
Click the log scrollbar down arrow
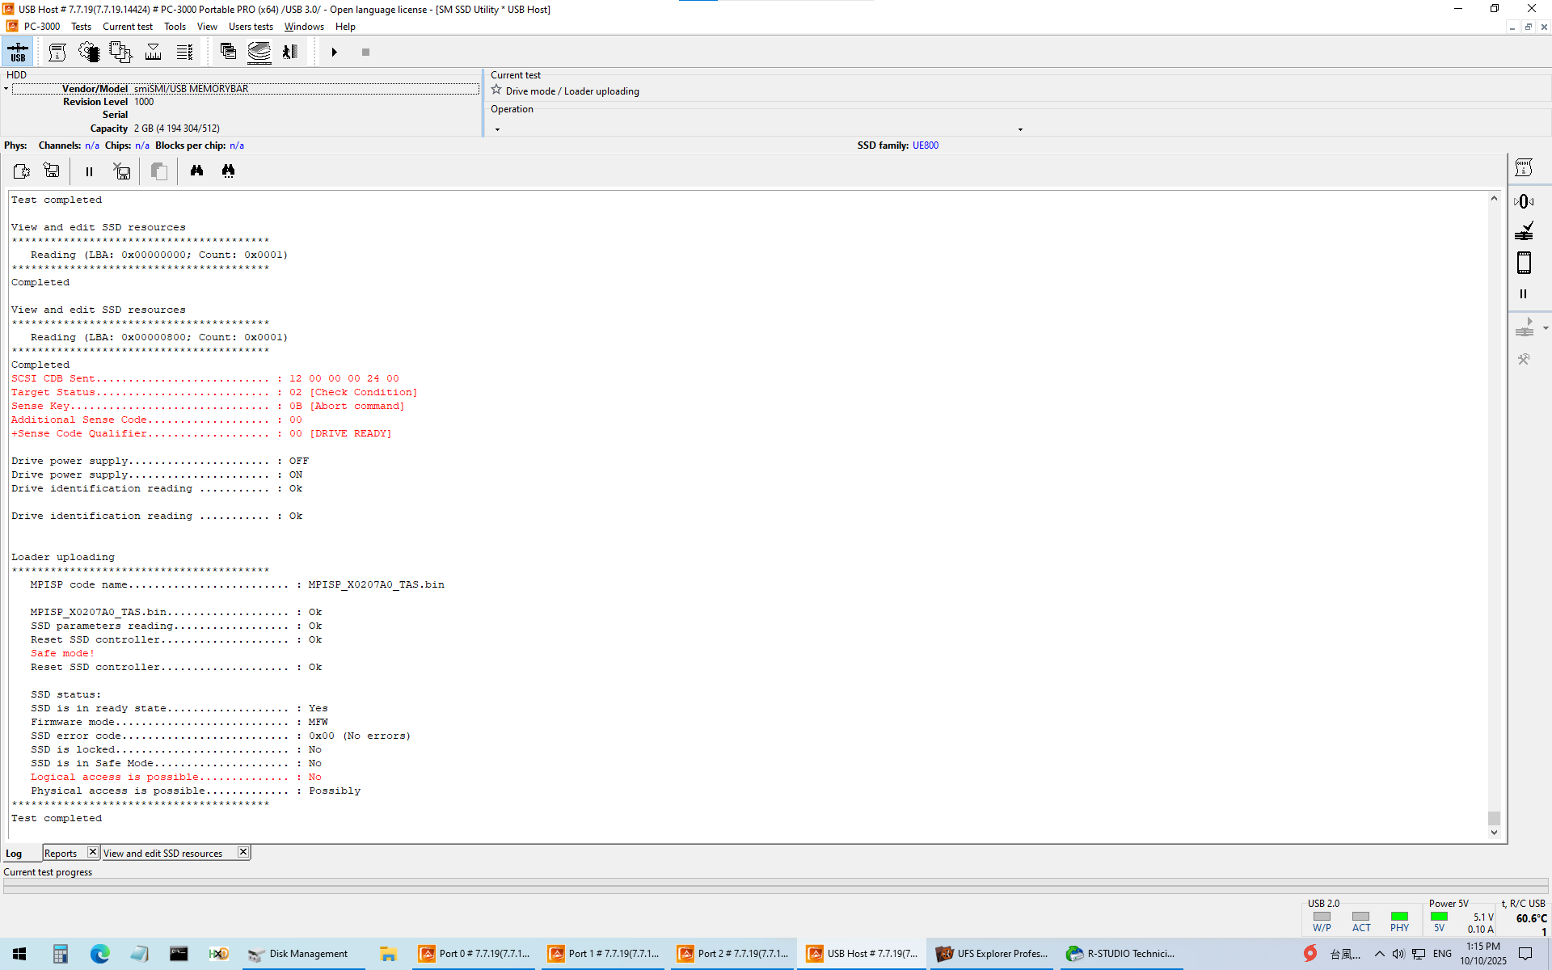[x=1494, y=833]
